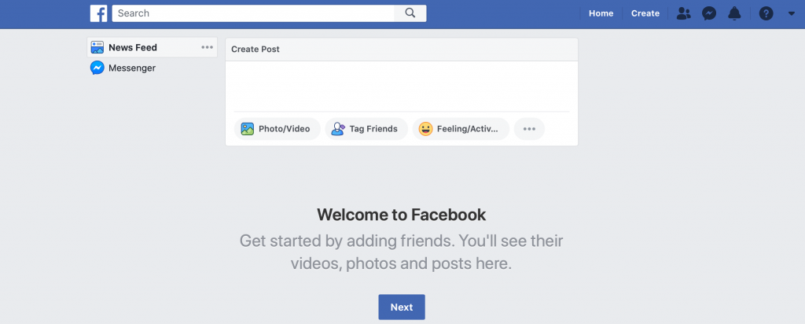Image resolution: width=805 pixels, height=324 pixels.
Task: Select Tag Friends option
Action: click(x=366, y=129)
